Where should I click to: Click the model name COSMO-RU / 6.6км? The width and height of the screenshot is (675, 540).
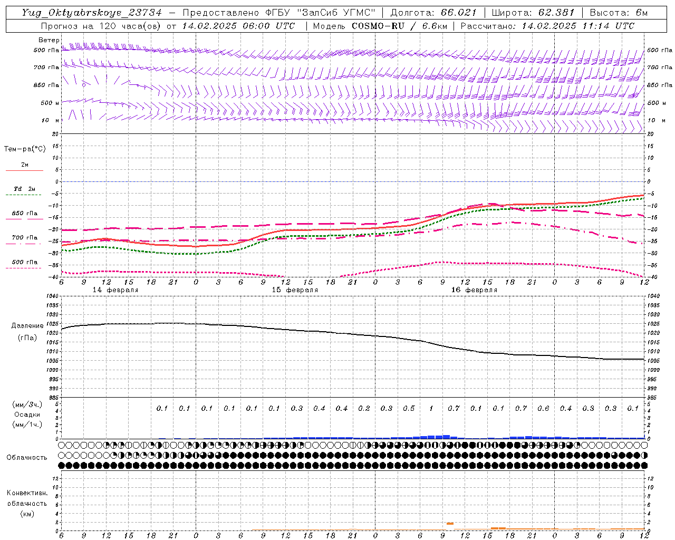click(x=400, y=26)
